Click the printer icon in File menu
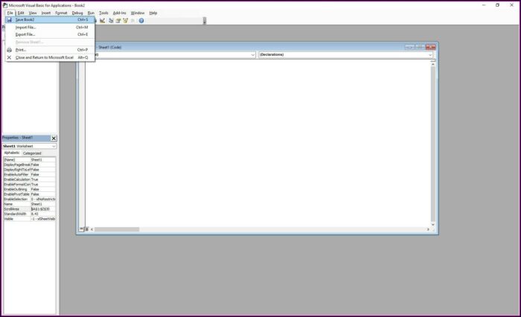 tap(9, 50)
